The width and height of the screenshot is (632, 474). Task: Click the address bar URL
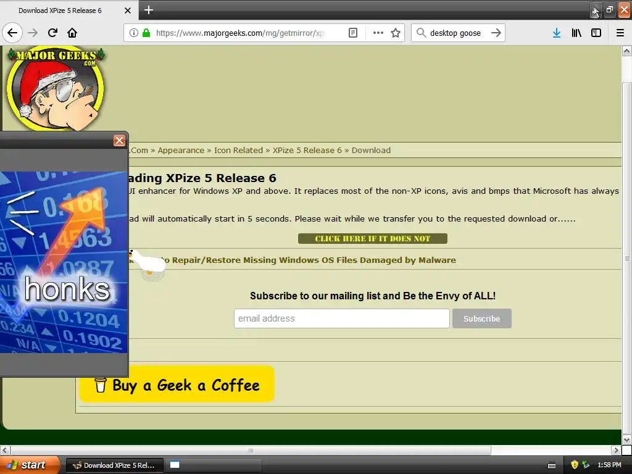tap(240, 33)
